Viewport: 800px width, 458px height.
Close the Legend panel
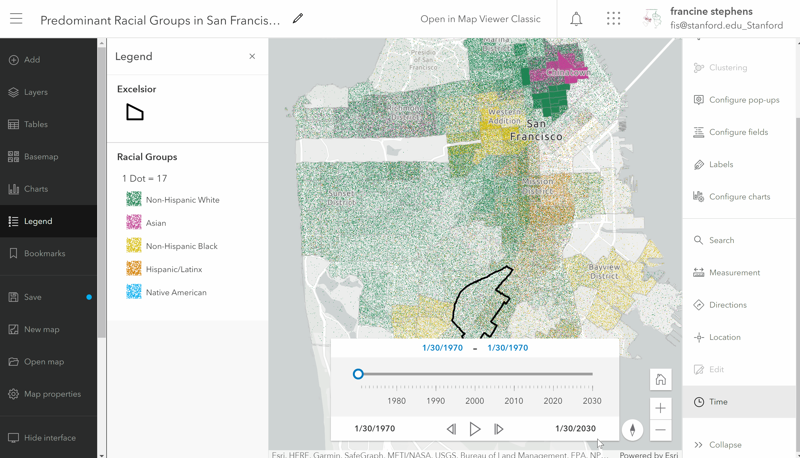[x=252, y=56]
